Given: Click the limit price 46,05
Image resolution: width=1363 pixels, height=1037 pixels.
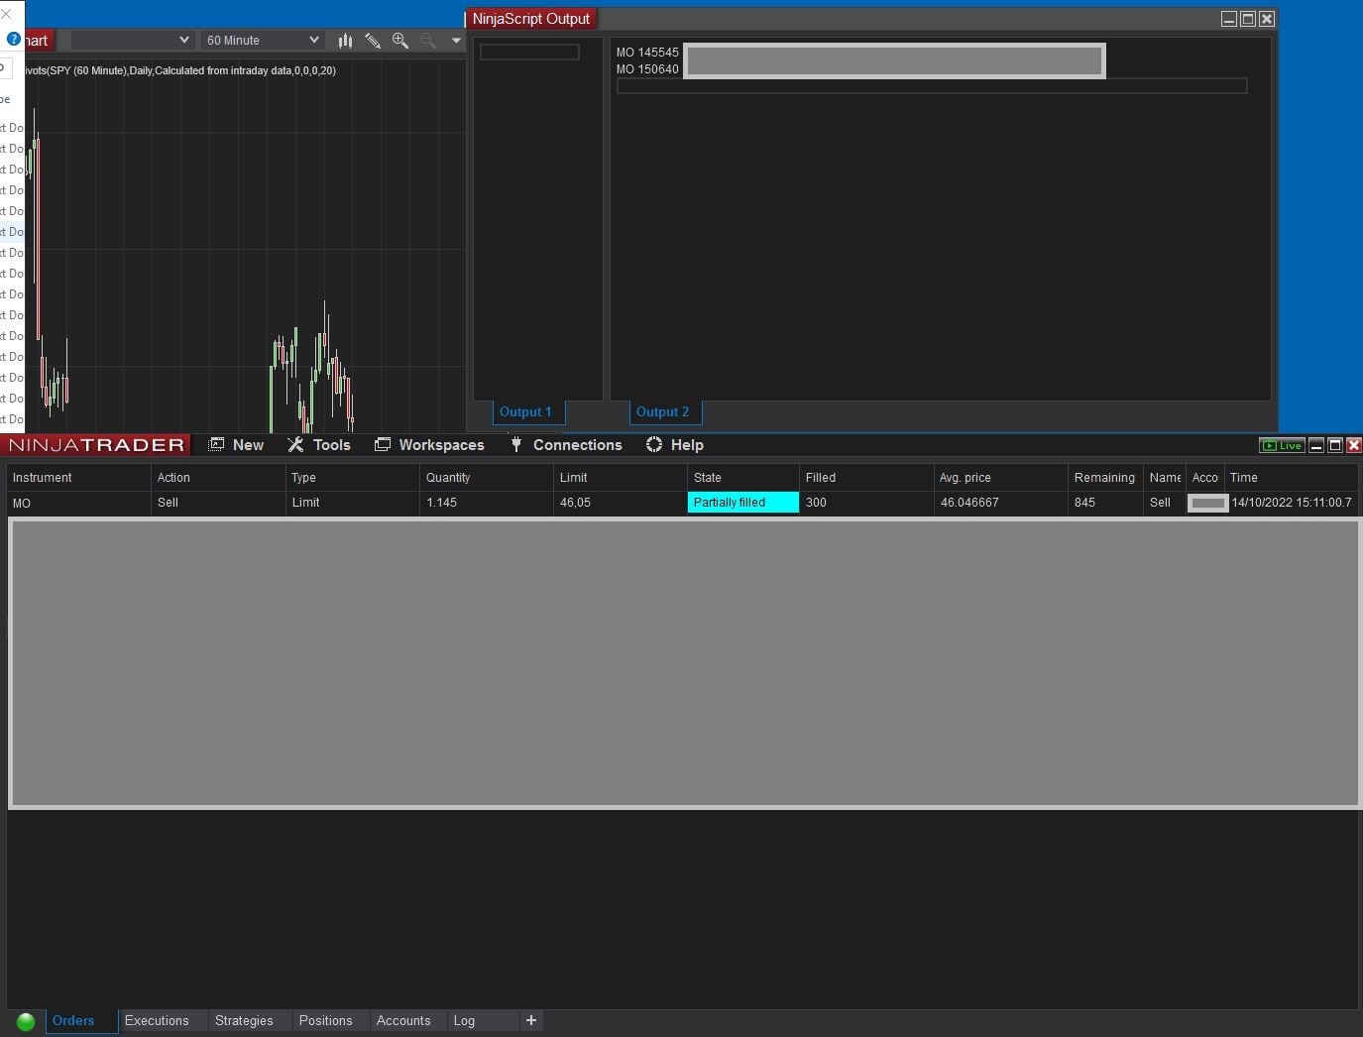Looking at the screenshot, I should [621, 503].
